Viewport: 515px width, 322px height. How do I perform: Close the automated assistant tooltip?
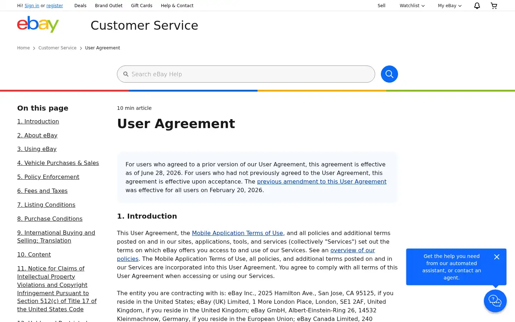coord(497,257)
